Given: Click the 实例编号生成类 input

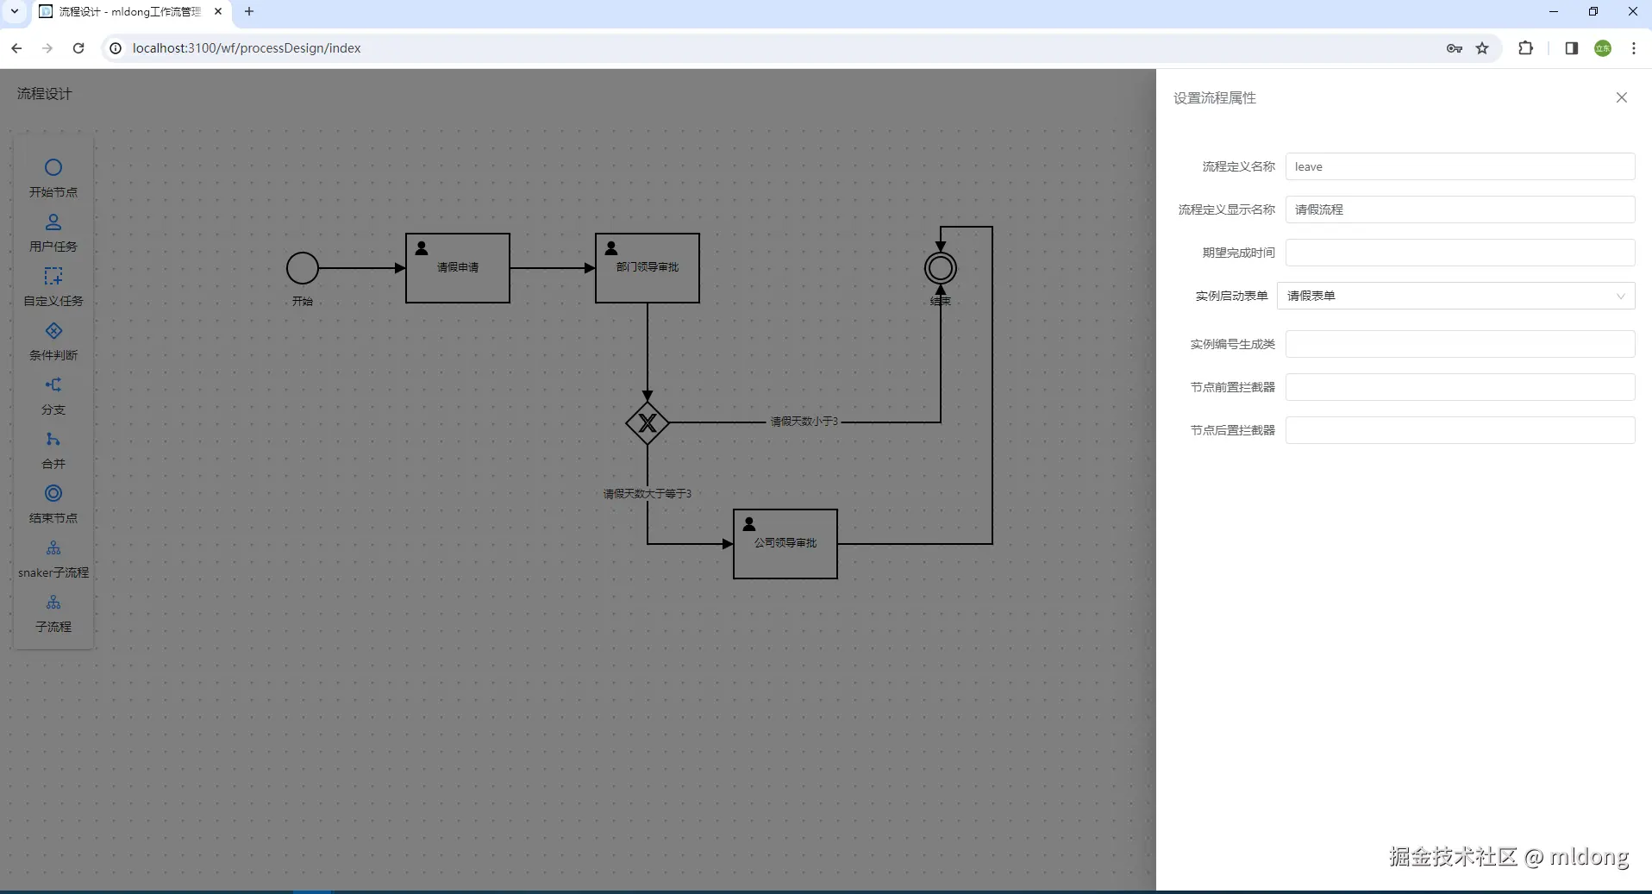Looking at the screenshot, I should (1460, 344).
